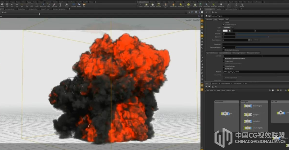The width and height of the screenshot is (289, 150).
Task: Switch to the Transform parameter tab
Action: click(x=209, y=19)
